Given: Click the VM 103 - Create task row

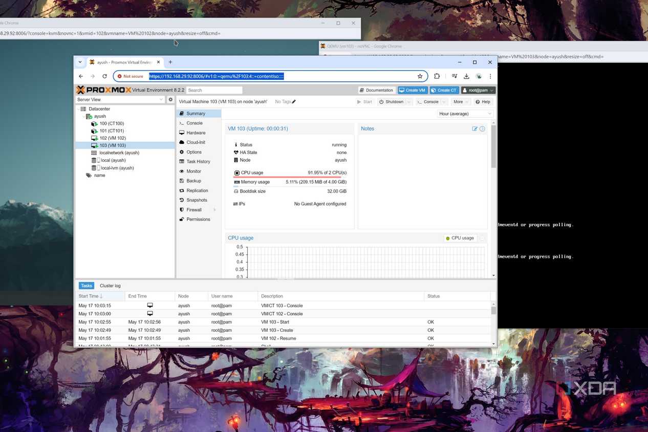Looking at the screenshot, I should point(283,330).
